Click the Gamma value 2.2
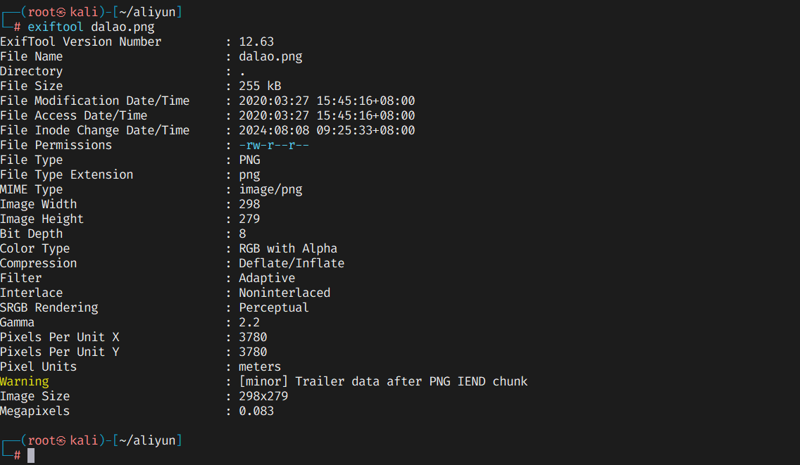800x465 pixels. click(249, 323)
